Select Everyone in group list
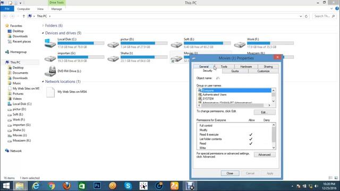 pos(234,90)
